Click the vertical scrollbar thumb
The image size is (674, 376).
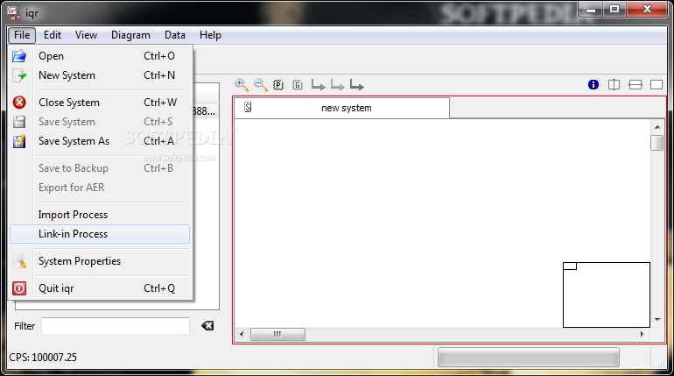coord(656,143)
